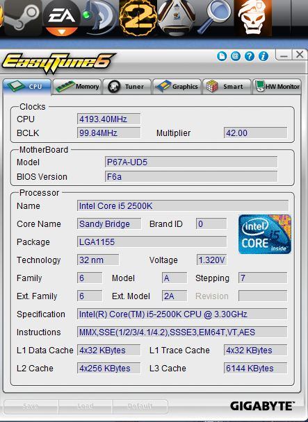Click the Model value A
Viewport: 308px width, 422px height.
point(175,278)
